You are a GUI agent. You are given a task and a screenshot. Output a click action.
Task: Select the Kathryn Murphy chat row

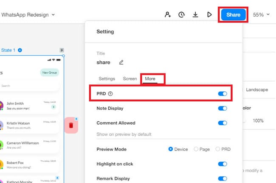pos(29,180)
